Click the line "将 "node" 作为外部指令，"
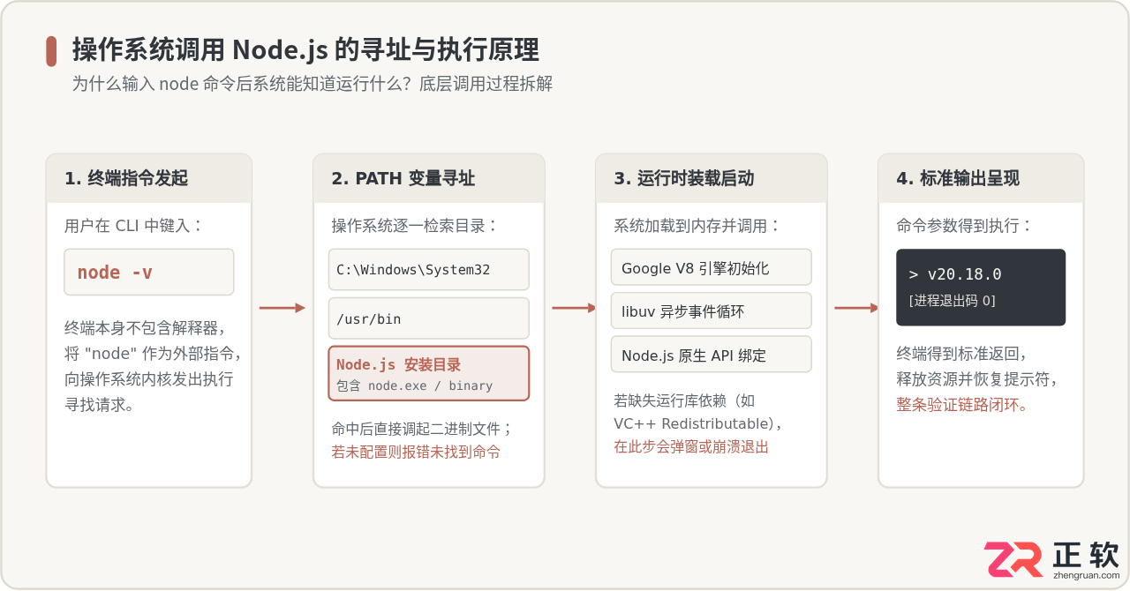This screenshot has height=591, width=1130. (x=153, y=354)
